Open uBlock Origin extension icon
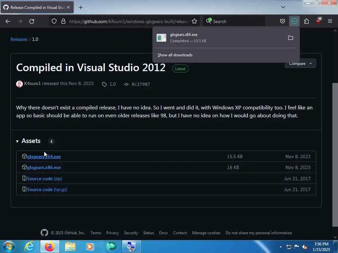This screenshot has width=338, height=253. point(319,21)
